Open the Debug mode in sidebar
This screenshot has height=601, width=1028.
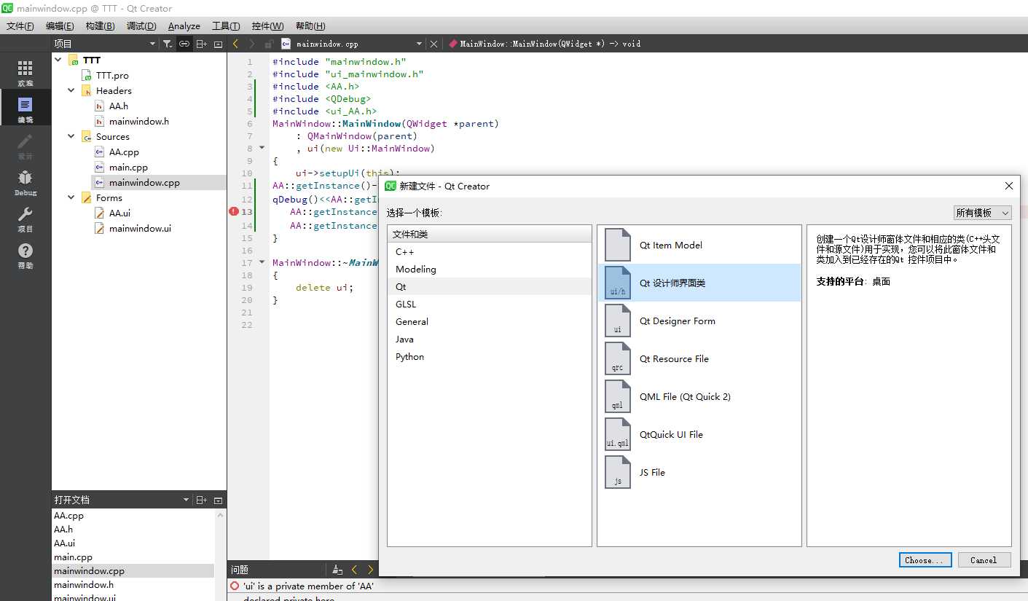(x=25, y=183)
